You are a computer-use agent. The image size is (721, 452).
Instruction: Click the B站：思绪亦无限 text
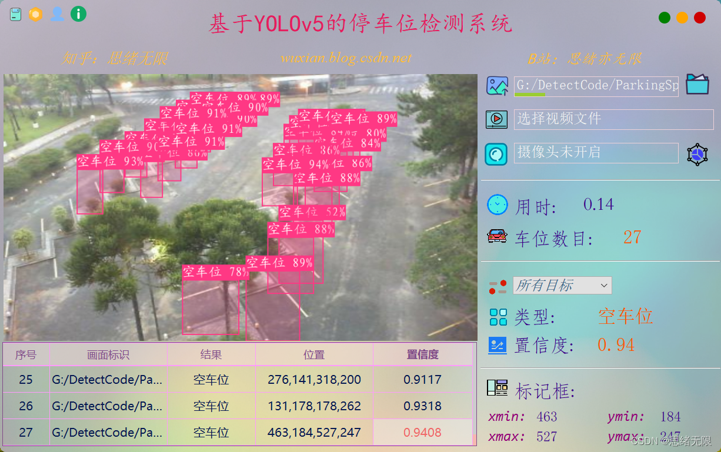point(585,58)
